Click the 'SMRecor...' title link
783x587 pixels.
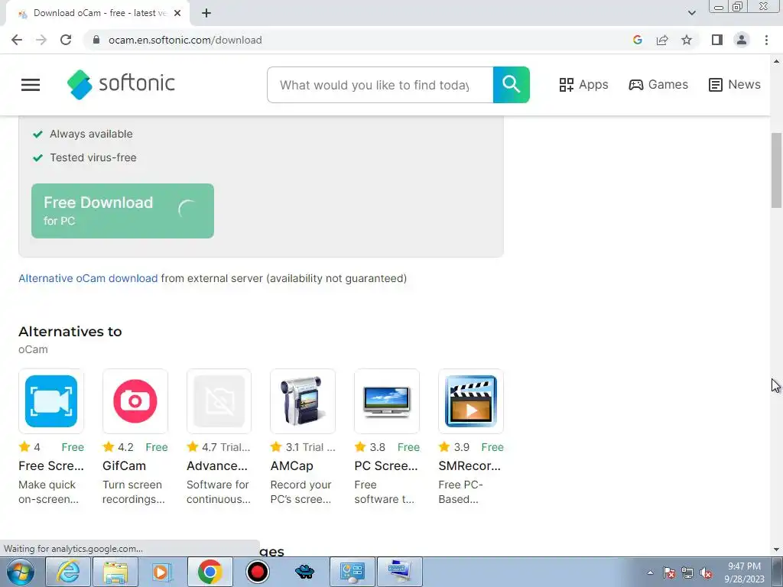[x=469, y=465]
